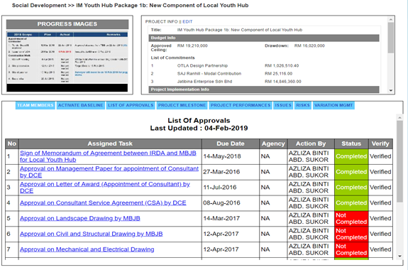Screen dimensions: 408x270
Task: Open Approval on Consultant Service Agreement link
Action: (x=103, y=202)
